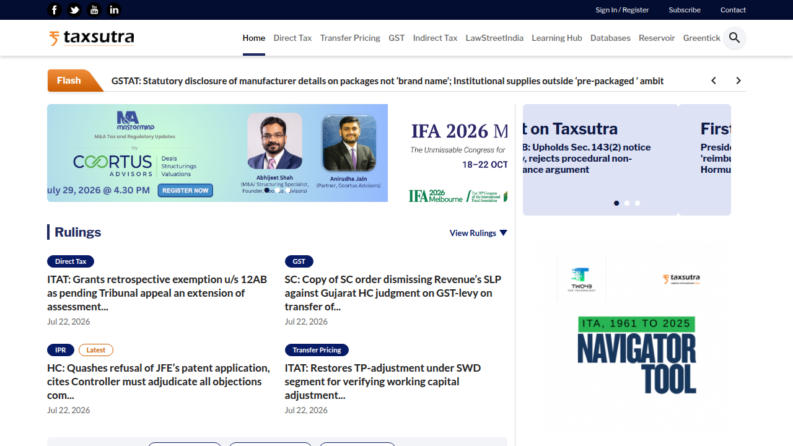This screenshot has height=446, width=793.
Task: Click the blue GST category tag
Action: [x=299, y=261]
